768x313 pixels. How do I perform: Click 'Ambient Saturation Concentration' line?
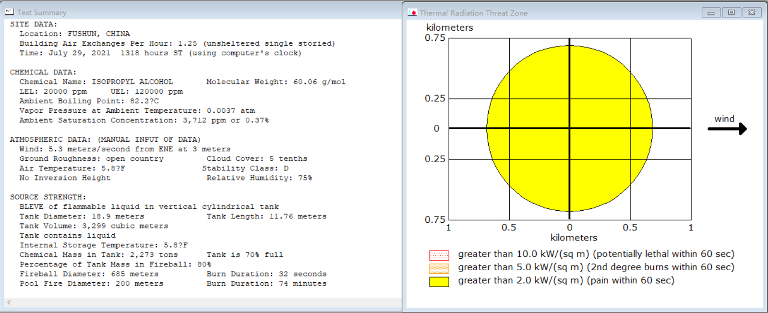point(144,120)
